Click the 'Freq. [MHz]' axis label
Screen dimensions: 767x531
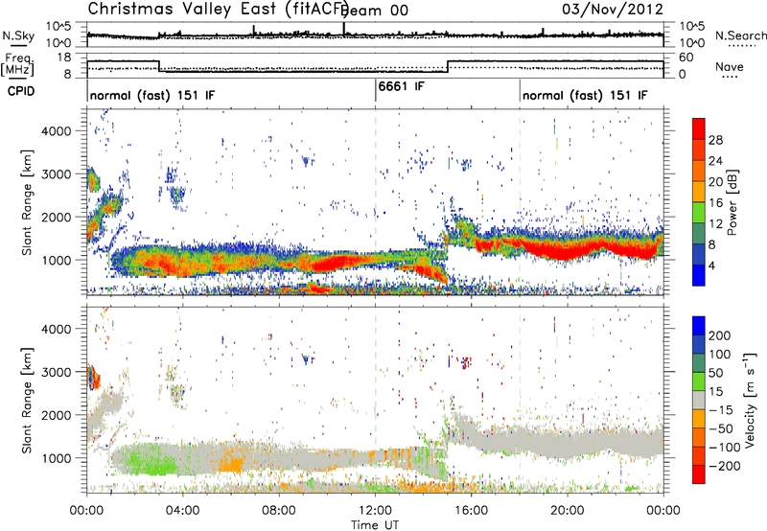(17, 65)
